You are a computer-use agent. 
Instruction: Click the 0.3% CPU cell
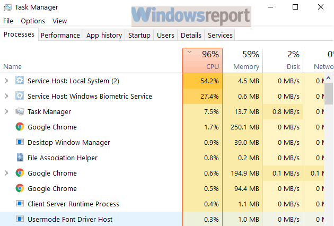pyautogui.click(x=203, y=220)
